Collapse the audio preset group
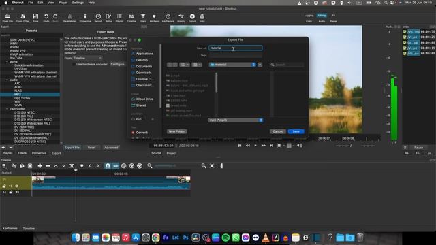The image size is (436, 245). (x=7, y=80)
